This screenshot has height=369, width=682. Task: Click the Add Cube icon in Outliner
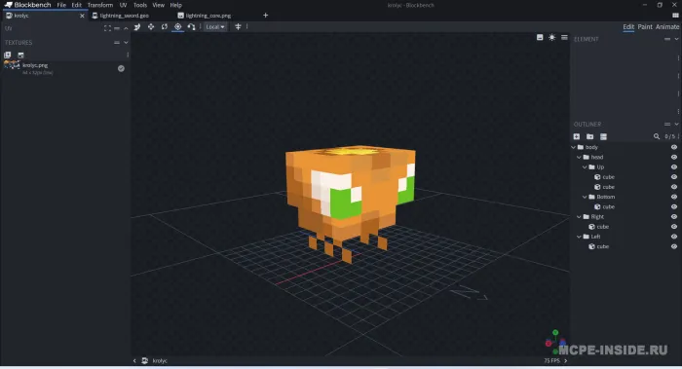(x=577, y=136)
